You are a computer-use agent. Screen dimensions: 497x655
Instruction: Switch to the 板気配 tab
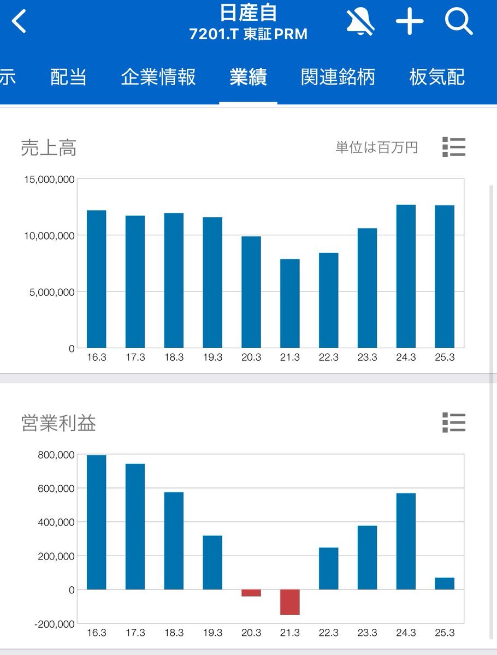coord(437,77)
